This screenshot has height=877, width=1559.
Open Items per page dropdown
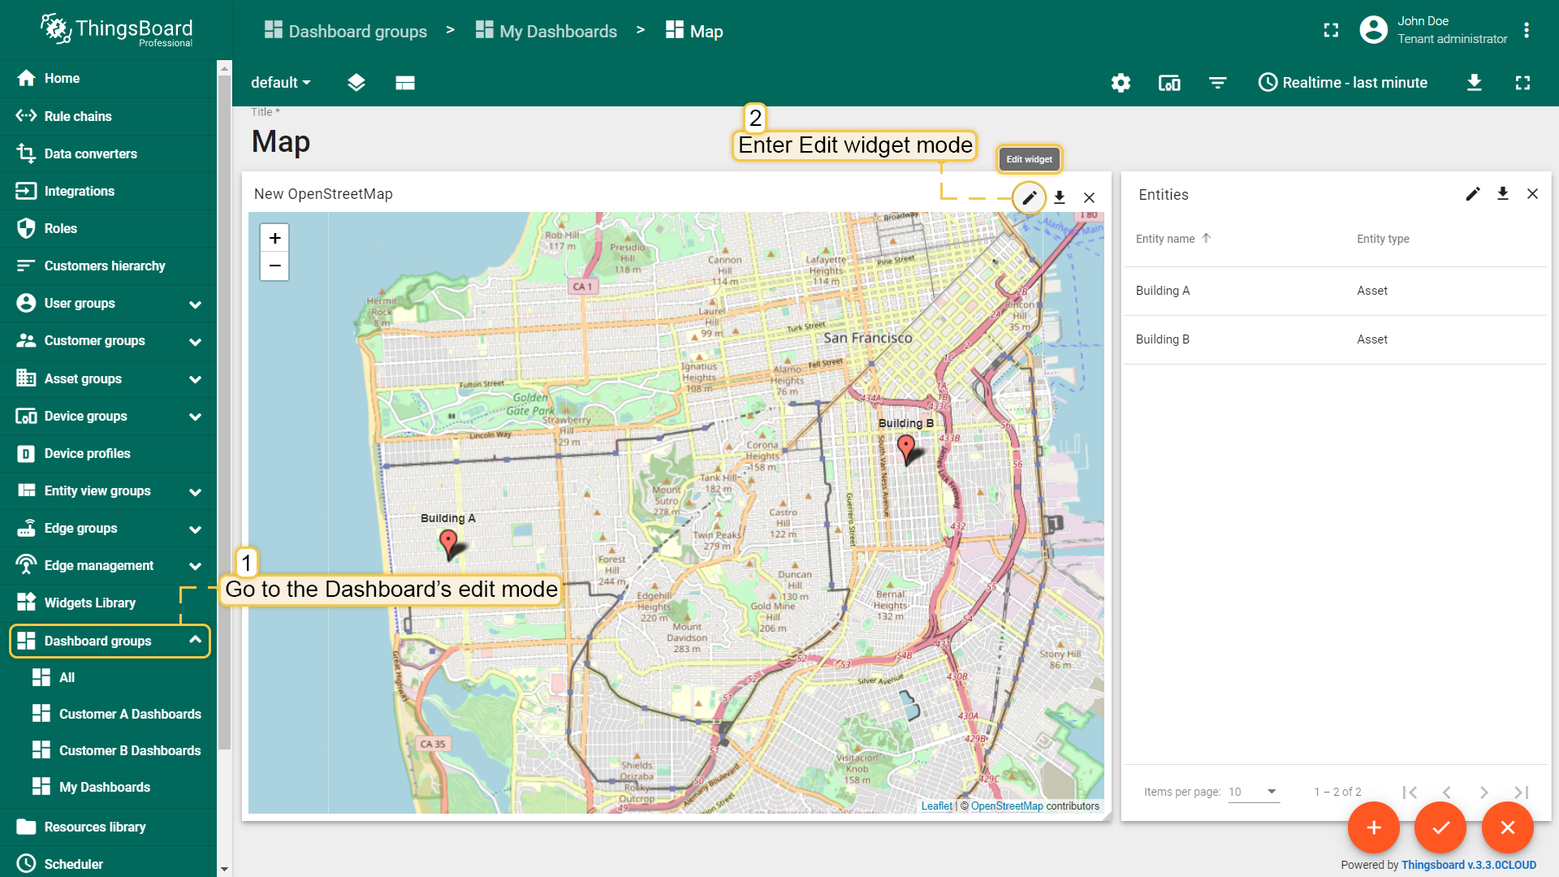1254,792
